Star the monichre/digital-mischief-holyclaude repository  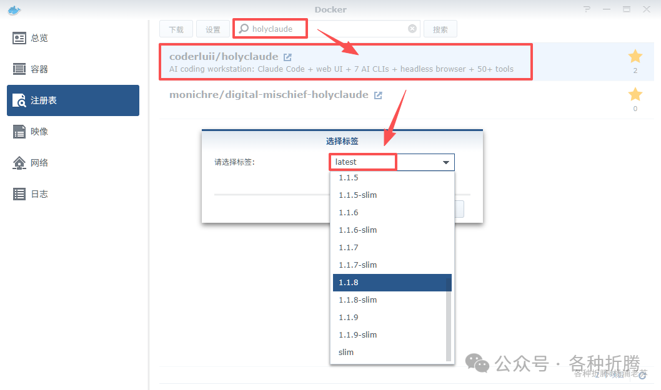coord(635,95)
